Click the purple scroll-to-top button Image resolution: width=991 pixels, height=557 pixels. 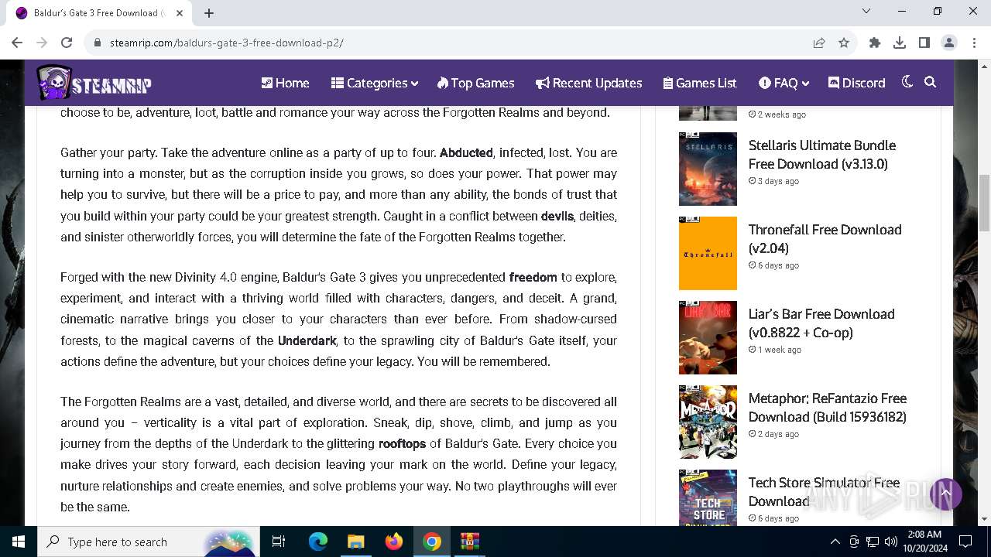(x=945, y=494)
